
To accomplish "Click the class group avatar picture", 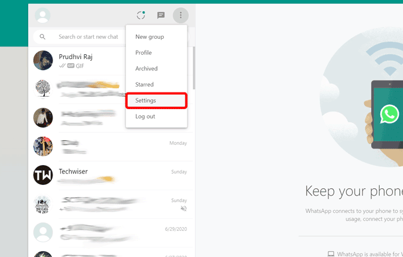I will (42, 204).
